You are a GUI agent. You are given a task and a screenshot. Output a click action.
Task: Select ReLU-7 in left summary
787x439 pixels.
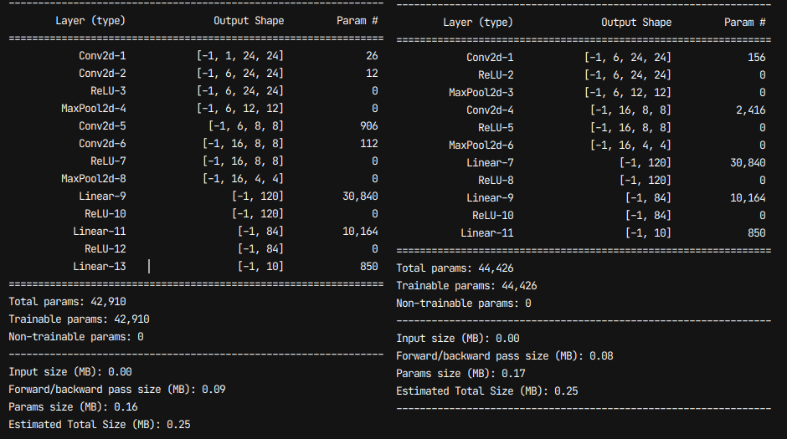(108, 161)
